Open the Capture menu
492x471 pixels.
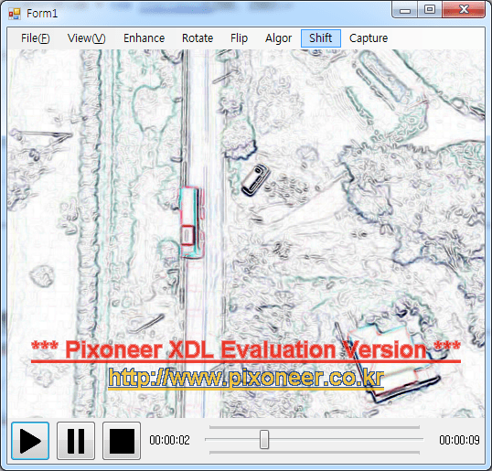[369, 38]
